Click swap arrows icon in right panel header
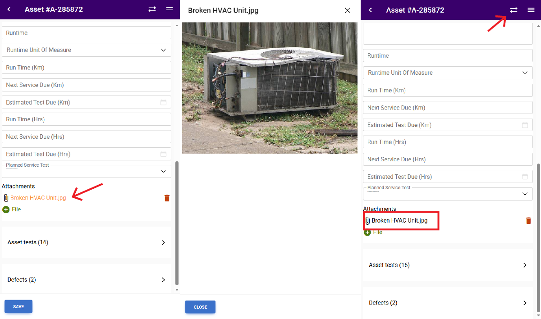This screenshot has width=541, height=319. coord(513,10)
